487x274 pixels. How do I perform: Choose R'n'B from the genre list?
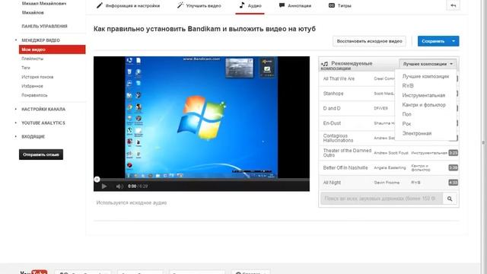pyautogui.click(x=408, y=86)
